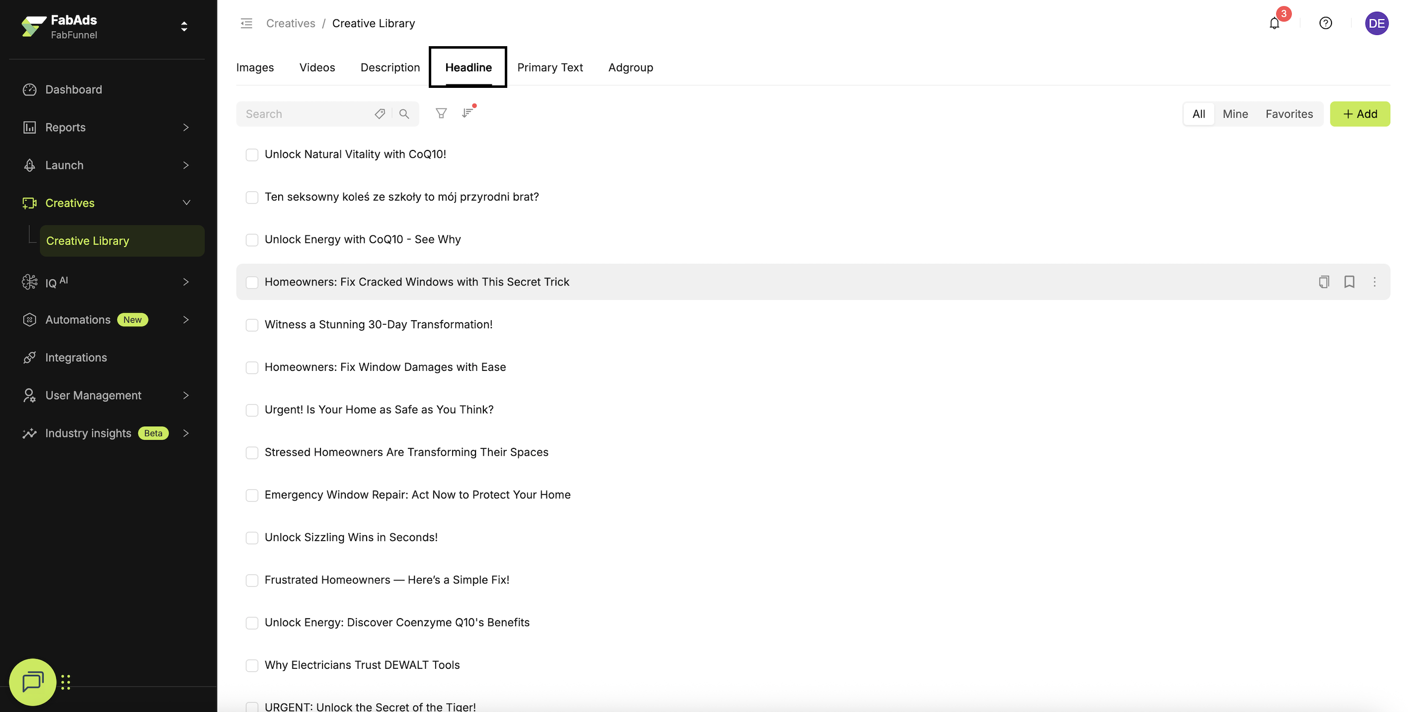
Task: Check 'Unlock Natural Vitality with CoQ10!' checkbox
Action: pos(252,154)
